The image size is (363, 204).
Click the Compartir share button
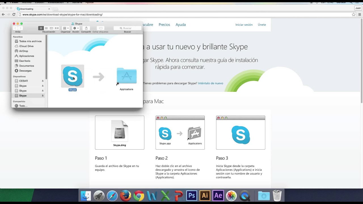pyautogui.click(x=86, y=28)
